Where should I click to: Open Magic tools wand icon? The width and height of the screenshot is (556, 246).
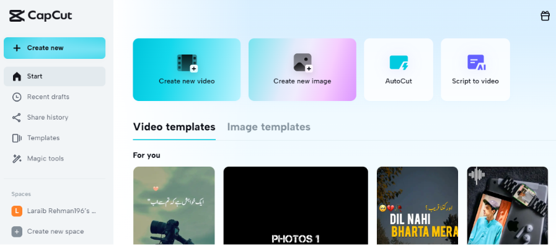tap(17, 159)
